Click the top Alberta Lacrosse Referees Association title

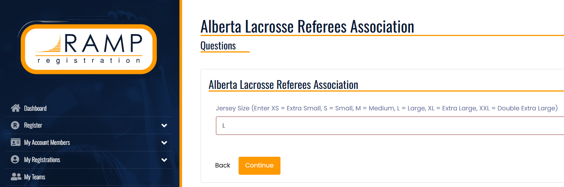coord(307,26)
